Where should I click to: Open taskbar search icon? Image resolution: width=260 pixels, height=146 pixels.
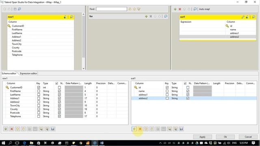click(10, 143)
